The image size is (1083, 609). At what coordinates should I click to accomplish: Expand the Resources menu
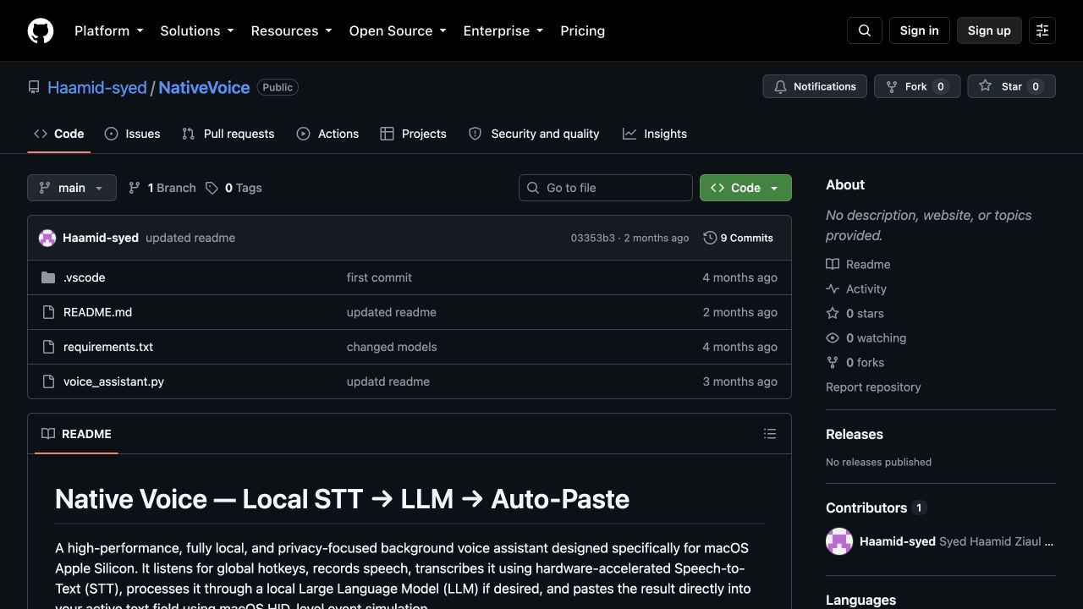pyautogui.click(x=291, y=30)
